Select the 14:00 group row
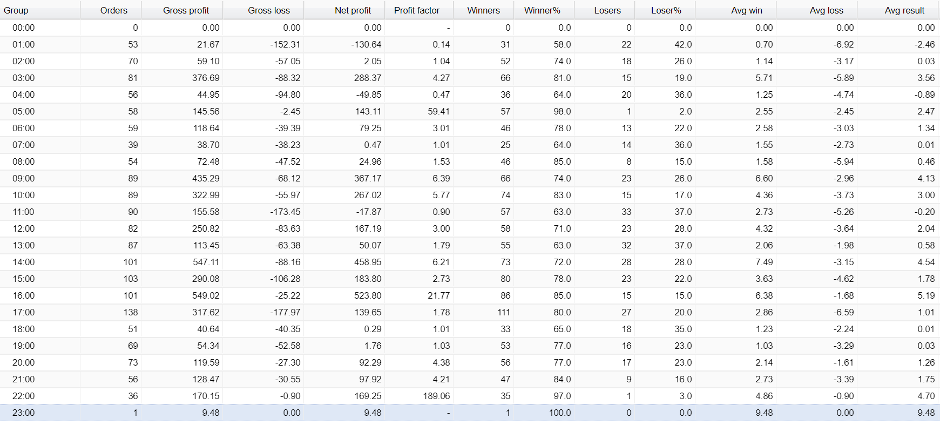The width and height of the screenshot is (940, 425). pyautogui.click(x=470, y=262)
